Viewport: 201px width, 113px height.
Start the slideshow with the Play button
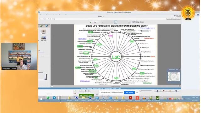coord(95,22)
